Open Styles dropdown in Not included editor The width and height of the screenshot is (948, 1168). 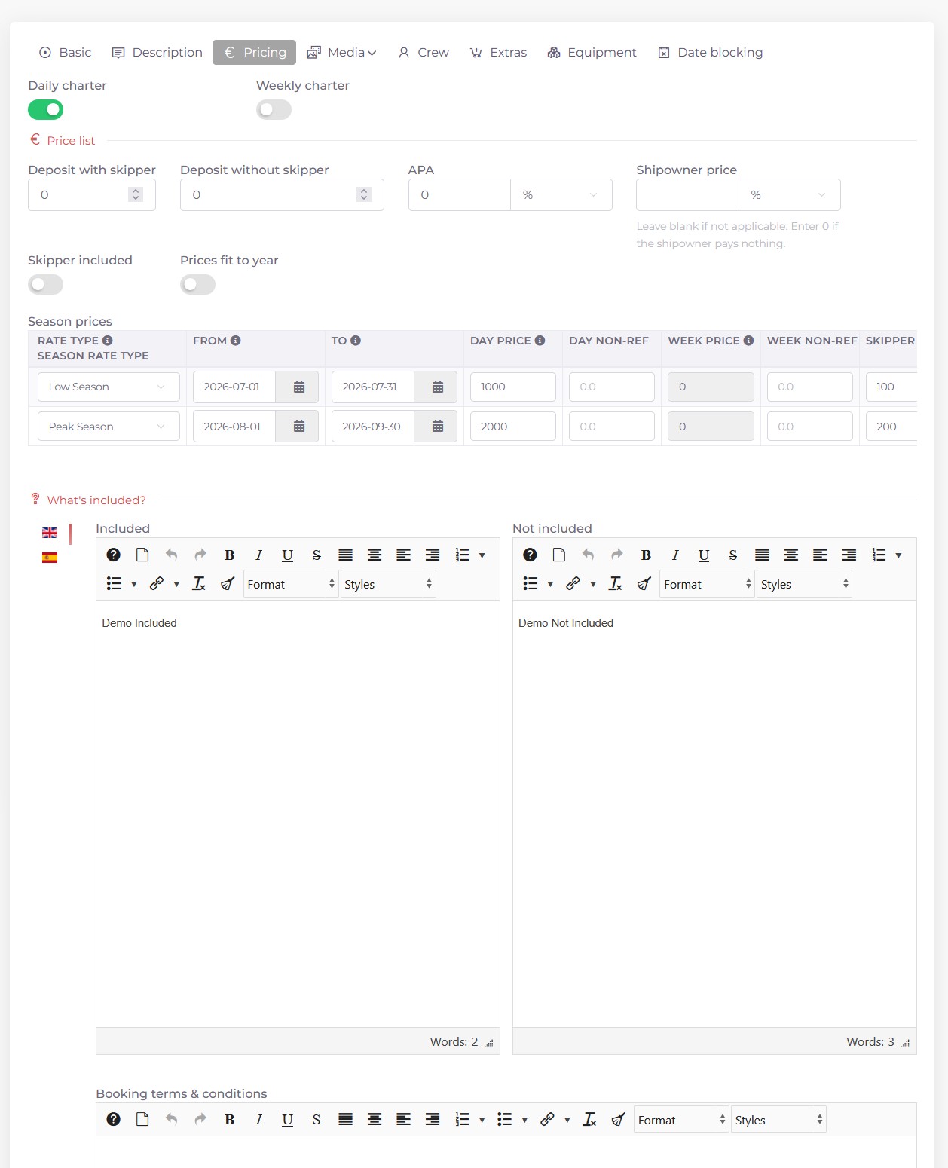tap(805, 584)
